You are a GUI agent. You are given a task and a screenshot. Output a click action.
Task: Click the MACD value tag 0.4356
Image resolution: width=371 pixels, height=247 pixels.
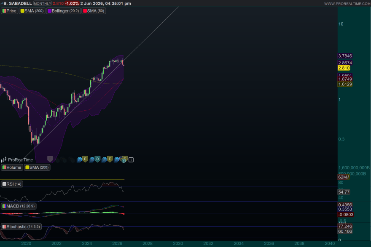coord(345,205)
